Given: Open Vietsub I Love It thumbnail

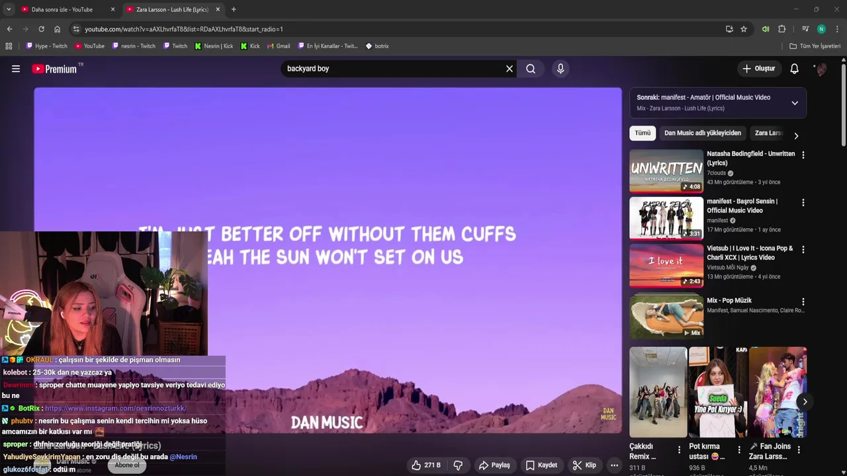Looking at the screenshot, I should pyautogui.click(x=666, y=265).
